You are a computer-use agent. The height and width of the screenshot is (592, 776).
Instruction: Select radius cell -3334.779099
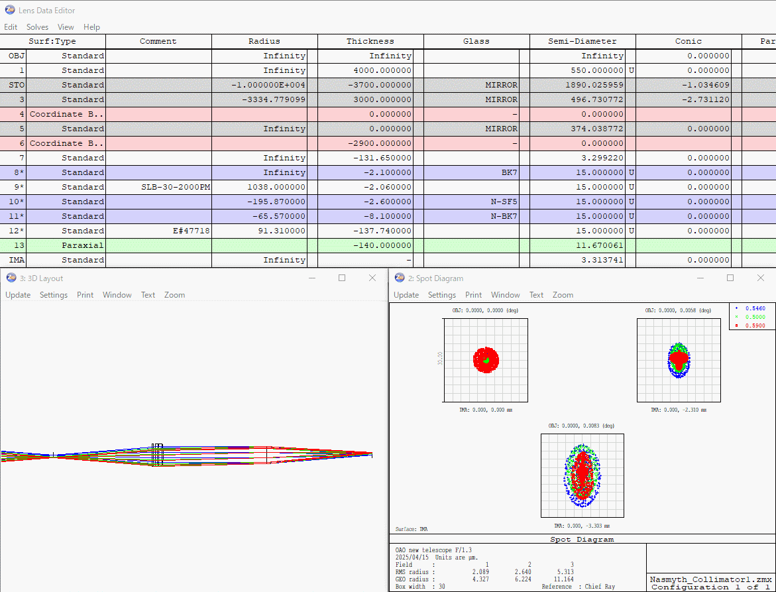[x=259, y=99]
